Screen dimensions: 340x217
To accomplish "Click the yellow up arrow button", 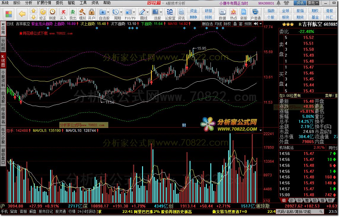I will click(34, 11).
